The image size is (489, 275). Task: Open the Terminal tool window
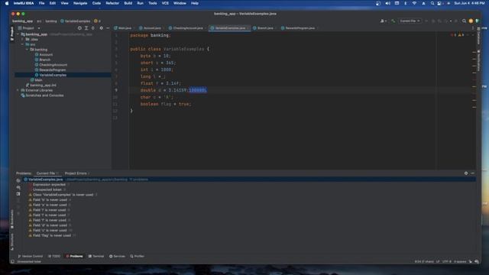point(96,256)
